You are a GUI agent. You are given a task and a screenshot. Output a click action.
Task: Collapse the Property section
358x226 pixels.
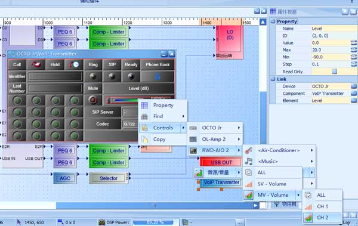point(273,21)
